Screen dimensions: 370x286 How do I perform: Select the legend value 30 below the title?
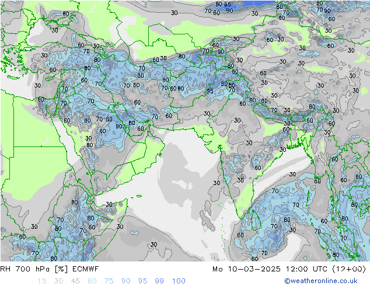[58, 281]
